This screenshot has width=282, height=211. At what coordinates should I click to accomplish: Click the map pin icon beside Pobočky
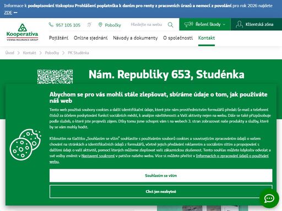[100, 25]
